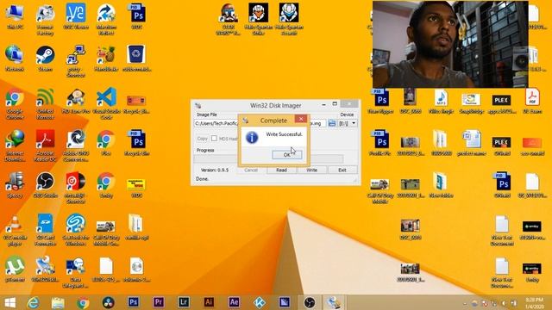This screenshot has width=552, height=310.
Task: Launch VNC Viewer from the desktop
Action: [x=76, y=16]
